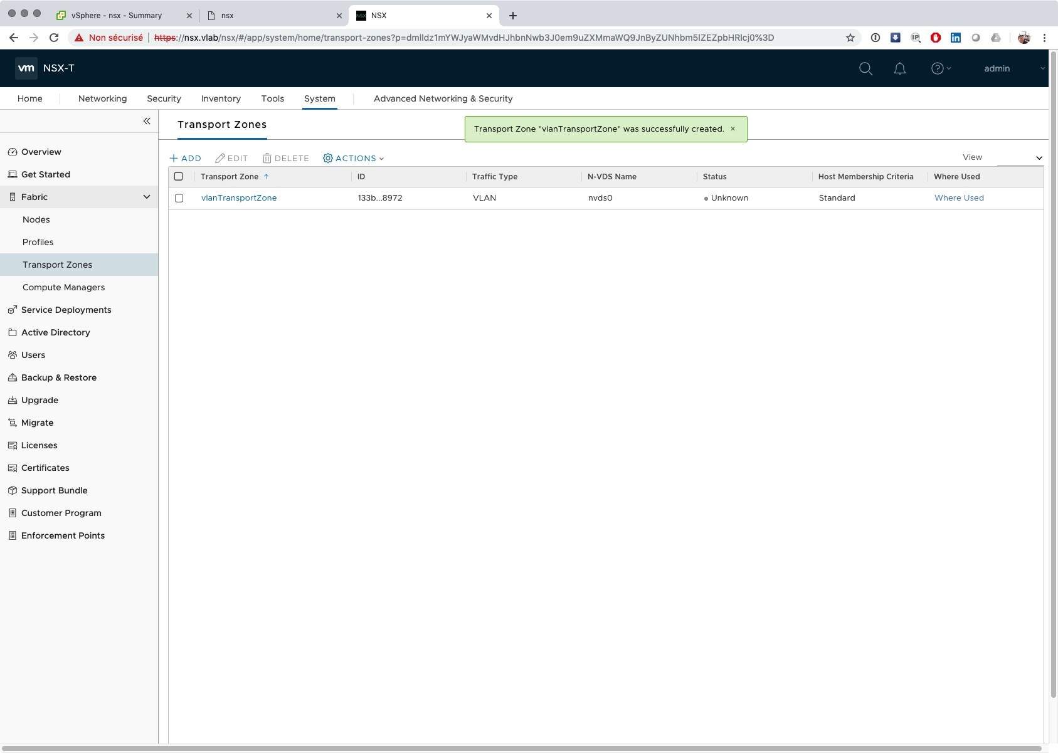Screen dimensions: 1058x753
Task: Open Advanced Networking & Security tab
Action: pos(443,98)
